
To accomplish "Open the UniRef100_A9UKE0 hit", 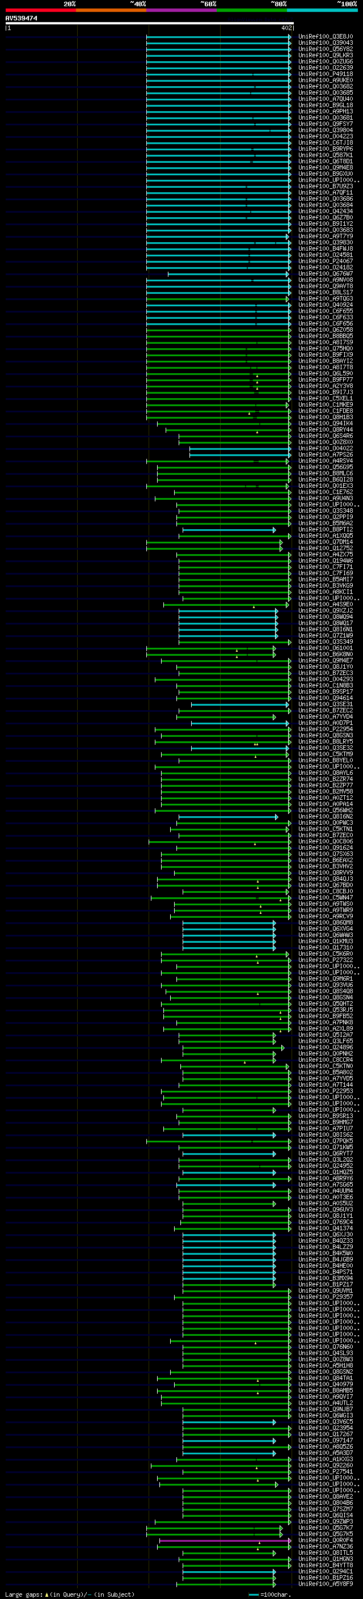I will point(326,80).
